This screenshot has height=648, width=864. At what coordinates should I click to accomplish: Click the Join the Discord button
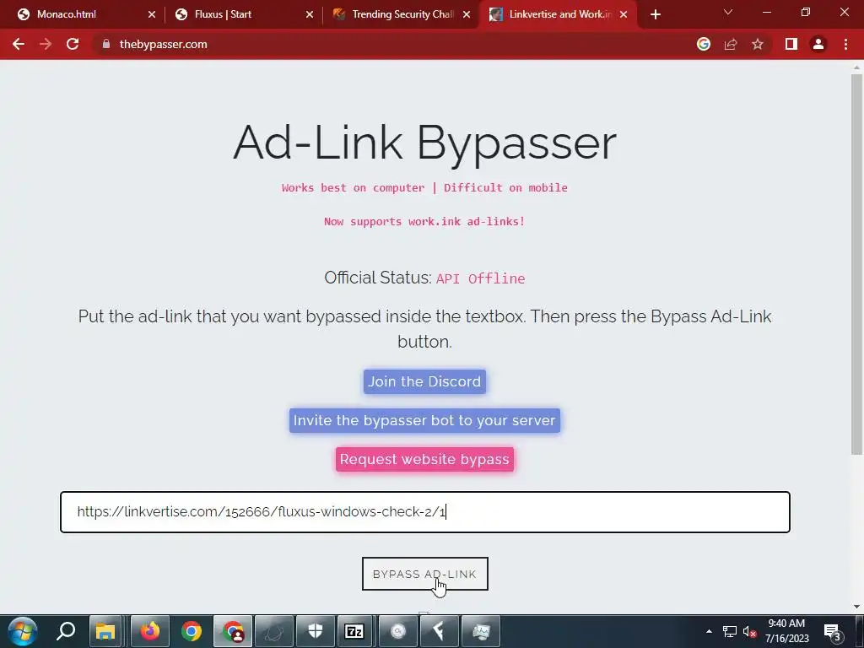(x=424, y=381)
